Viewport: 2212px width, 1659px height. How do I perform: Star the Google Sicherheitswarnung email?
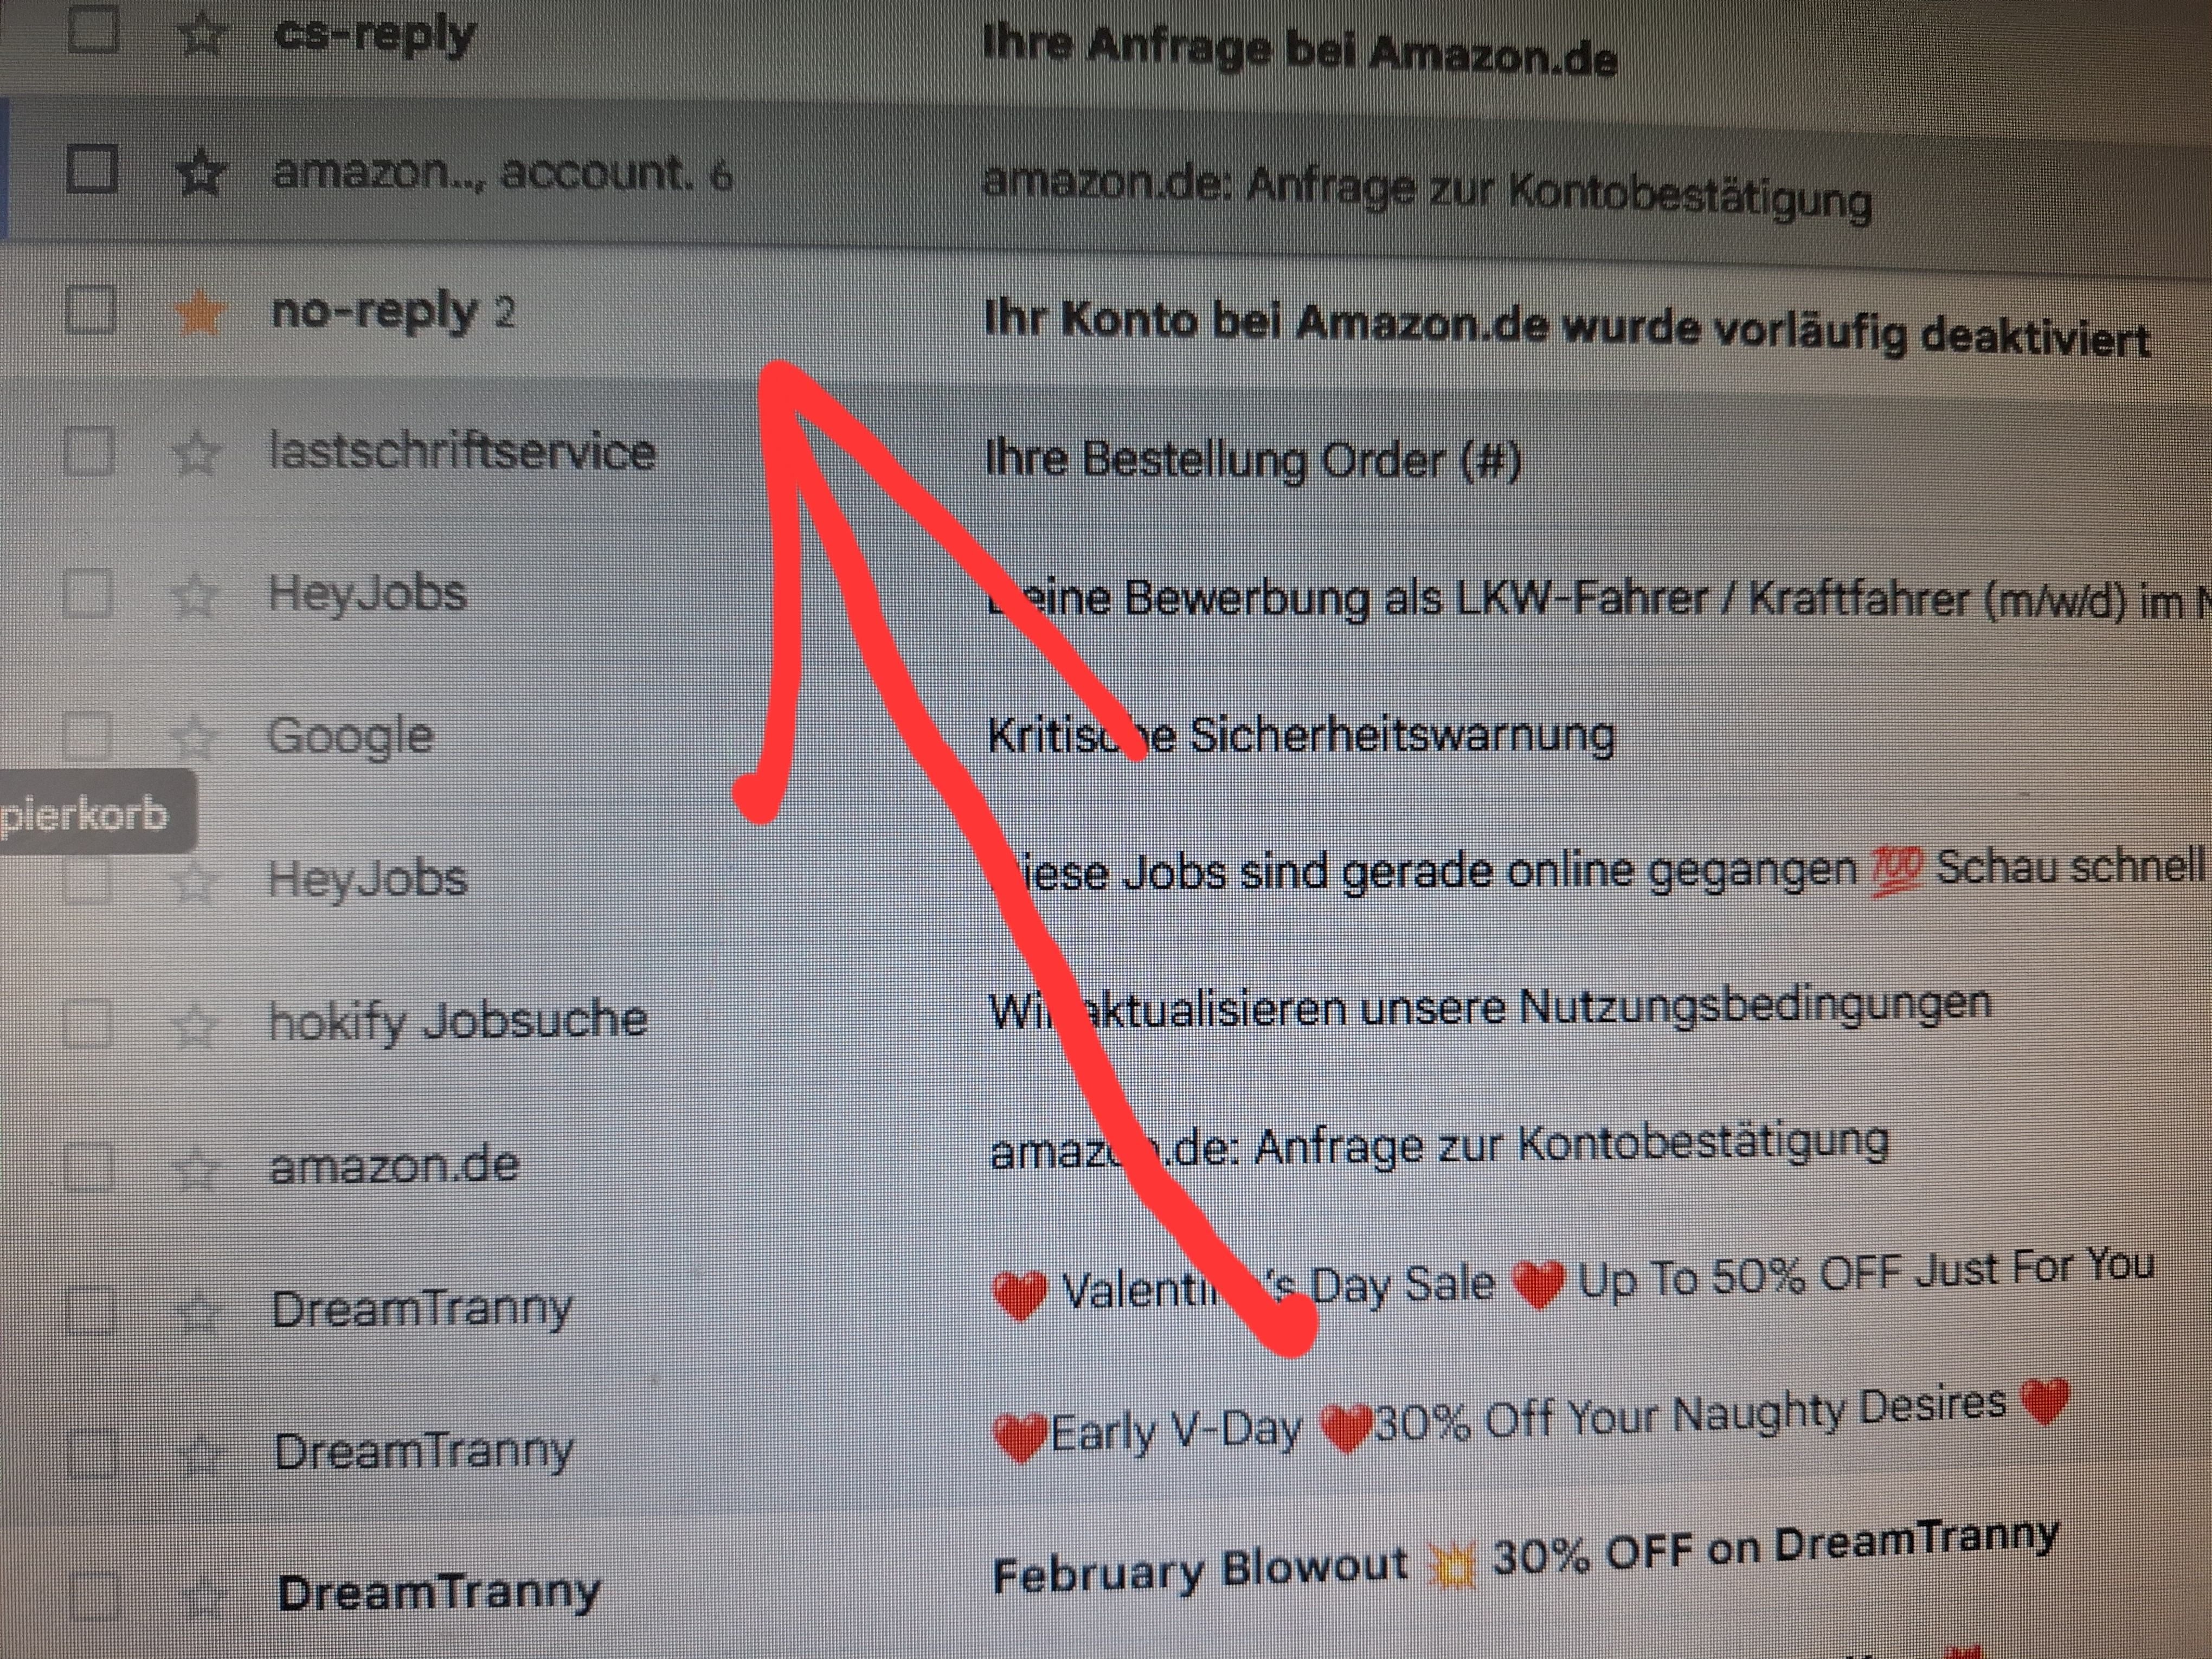(195, 737)
